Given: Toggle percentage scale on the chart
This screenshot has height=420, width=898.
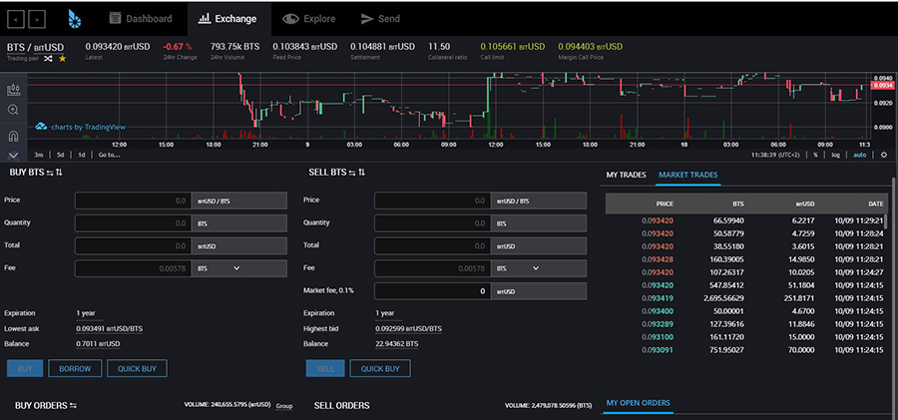Looking at the screenshot, I should click(815, 155).
